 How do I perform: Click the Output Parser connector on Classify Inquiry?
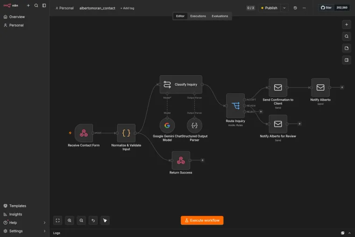(194, 93)
